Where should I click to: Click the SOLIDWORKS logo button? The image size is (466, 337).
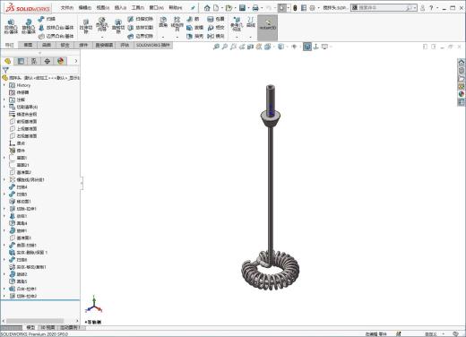28,8
